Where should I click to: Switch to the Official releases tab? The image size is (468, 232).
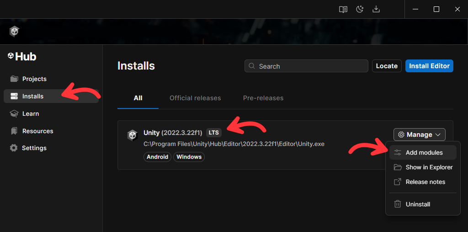point(195,98)
